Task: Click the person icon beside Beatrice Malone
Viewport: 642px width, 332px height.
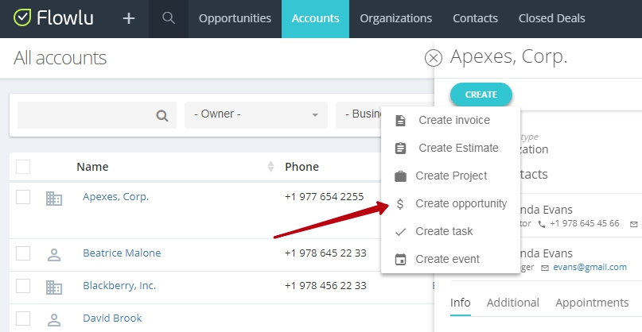Action: [54, 255]
